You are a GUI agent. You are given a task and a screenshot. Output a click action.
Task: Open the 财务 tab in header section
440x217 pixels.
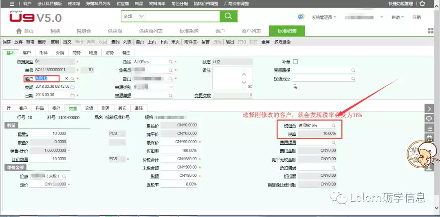pos(110,53)
